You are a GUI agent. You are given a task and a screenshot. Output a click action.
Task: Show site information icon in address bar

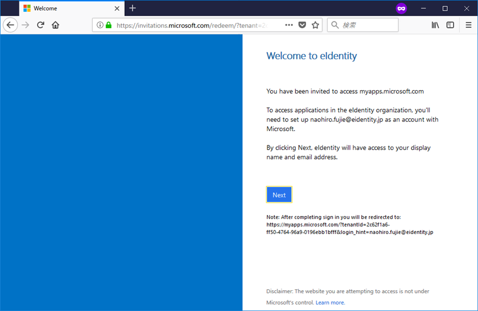(100, 25)
